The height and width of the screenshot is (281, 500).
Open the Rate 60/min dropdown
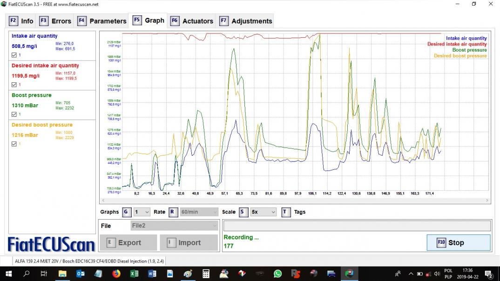tap(199, 212)
